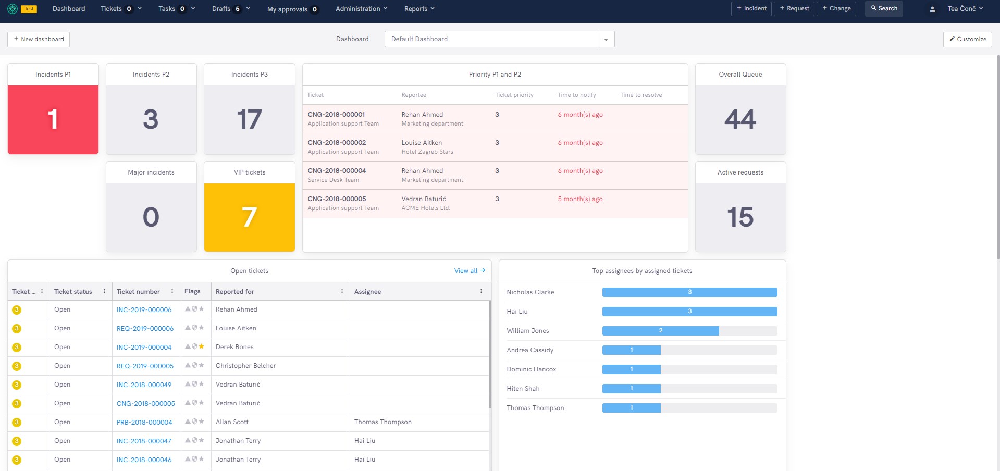Viewport: 1000px width, 471px height.
Task: Click CNG-2018-000002 in Priority P1 and P2
Action: tap(337, 143)
